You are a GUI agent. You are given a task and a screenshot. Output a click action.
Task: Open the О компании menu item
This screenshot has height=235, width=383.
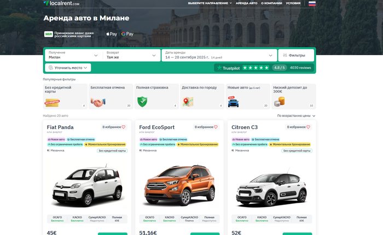(x=271, y=3)
